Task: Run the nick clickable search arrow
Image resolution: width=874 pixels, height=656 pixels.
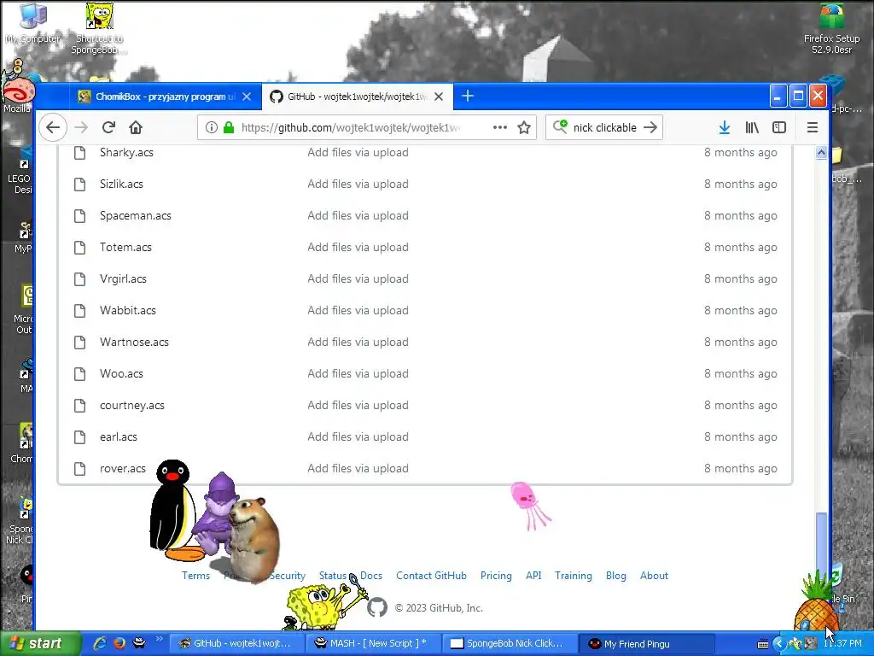Action: coord(650,128)
